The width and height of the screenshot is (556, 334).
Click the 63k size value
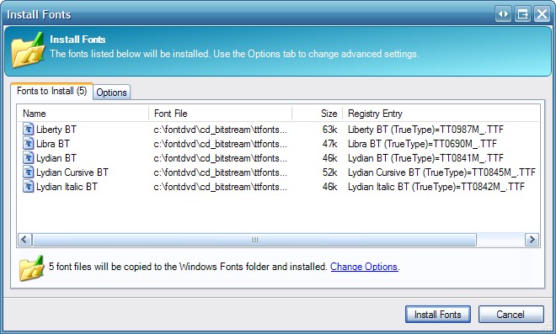329,130
